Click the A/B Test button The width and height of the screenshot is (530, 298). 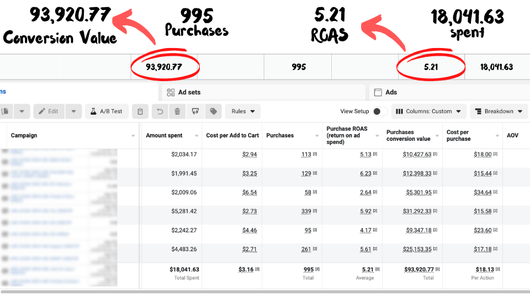coord(106,111)
